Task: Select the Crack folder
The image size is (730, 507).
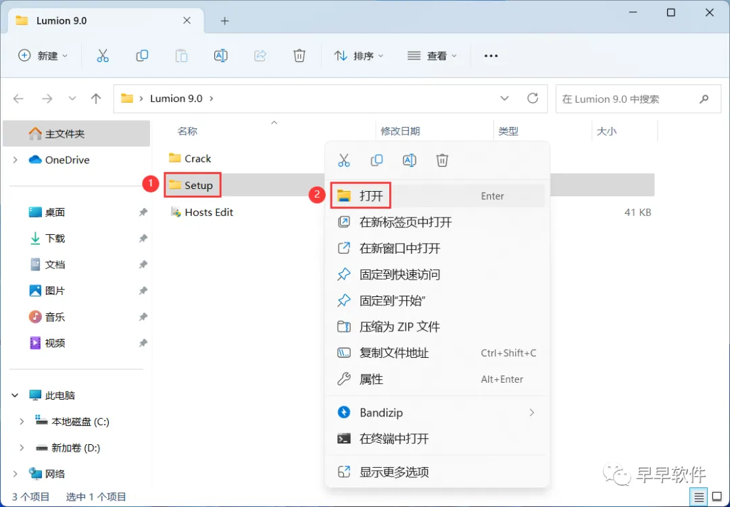Action: pos(190,159)
